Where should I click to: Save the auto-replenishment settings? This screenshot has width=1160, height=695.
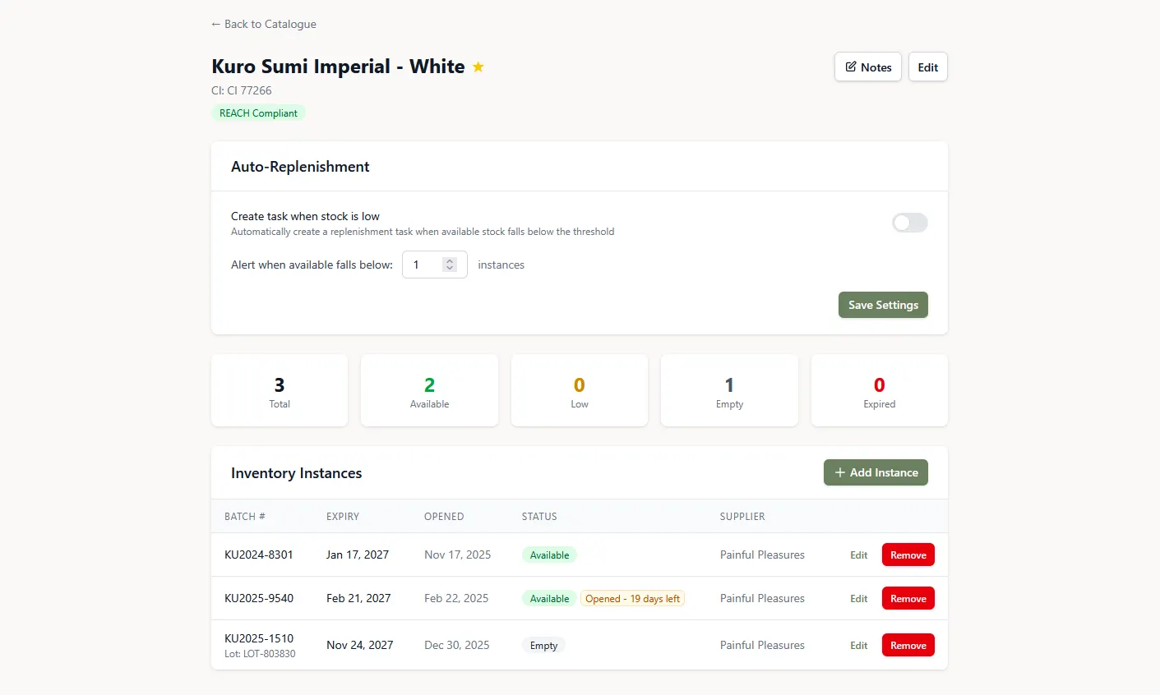(883, 305)
